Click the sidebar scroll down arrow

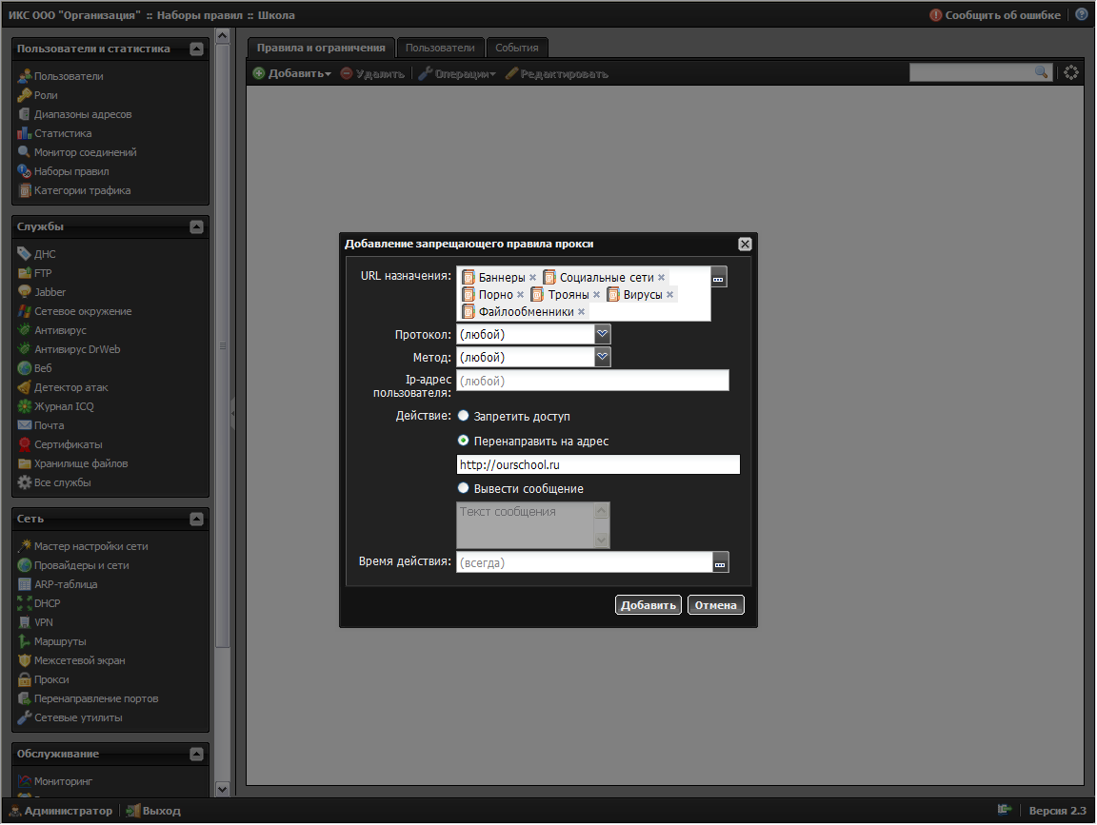pyautogui.click(x=223, y=789)
